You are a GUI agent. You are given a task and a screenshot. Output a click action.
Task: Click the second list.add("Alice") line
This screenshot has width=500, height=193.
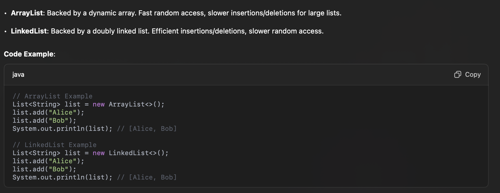tap(48, 161)
